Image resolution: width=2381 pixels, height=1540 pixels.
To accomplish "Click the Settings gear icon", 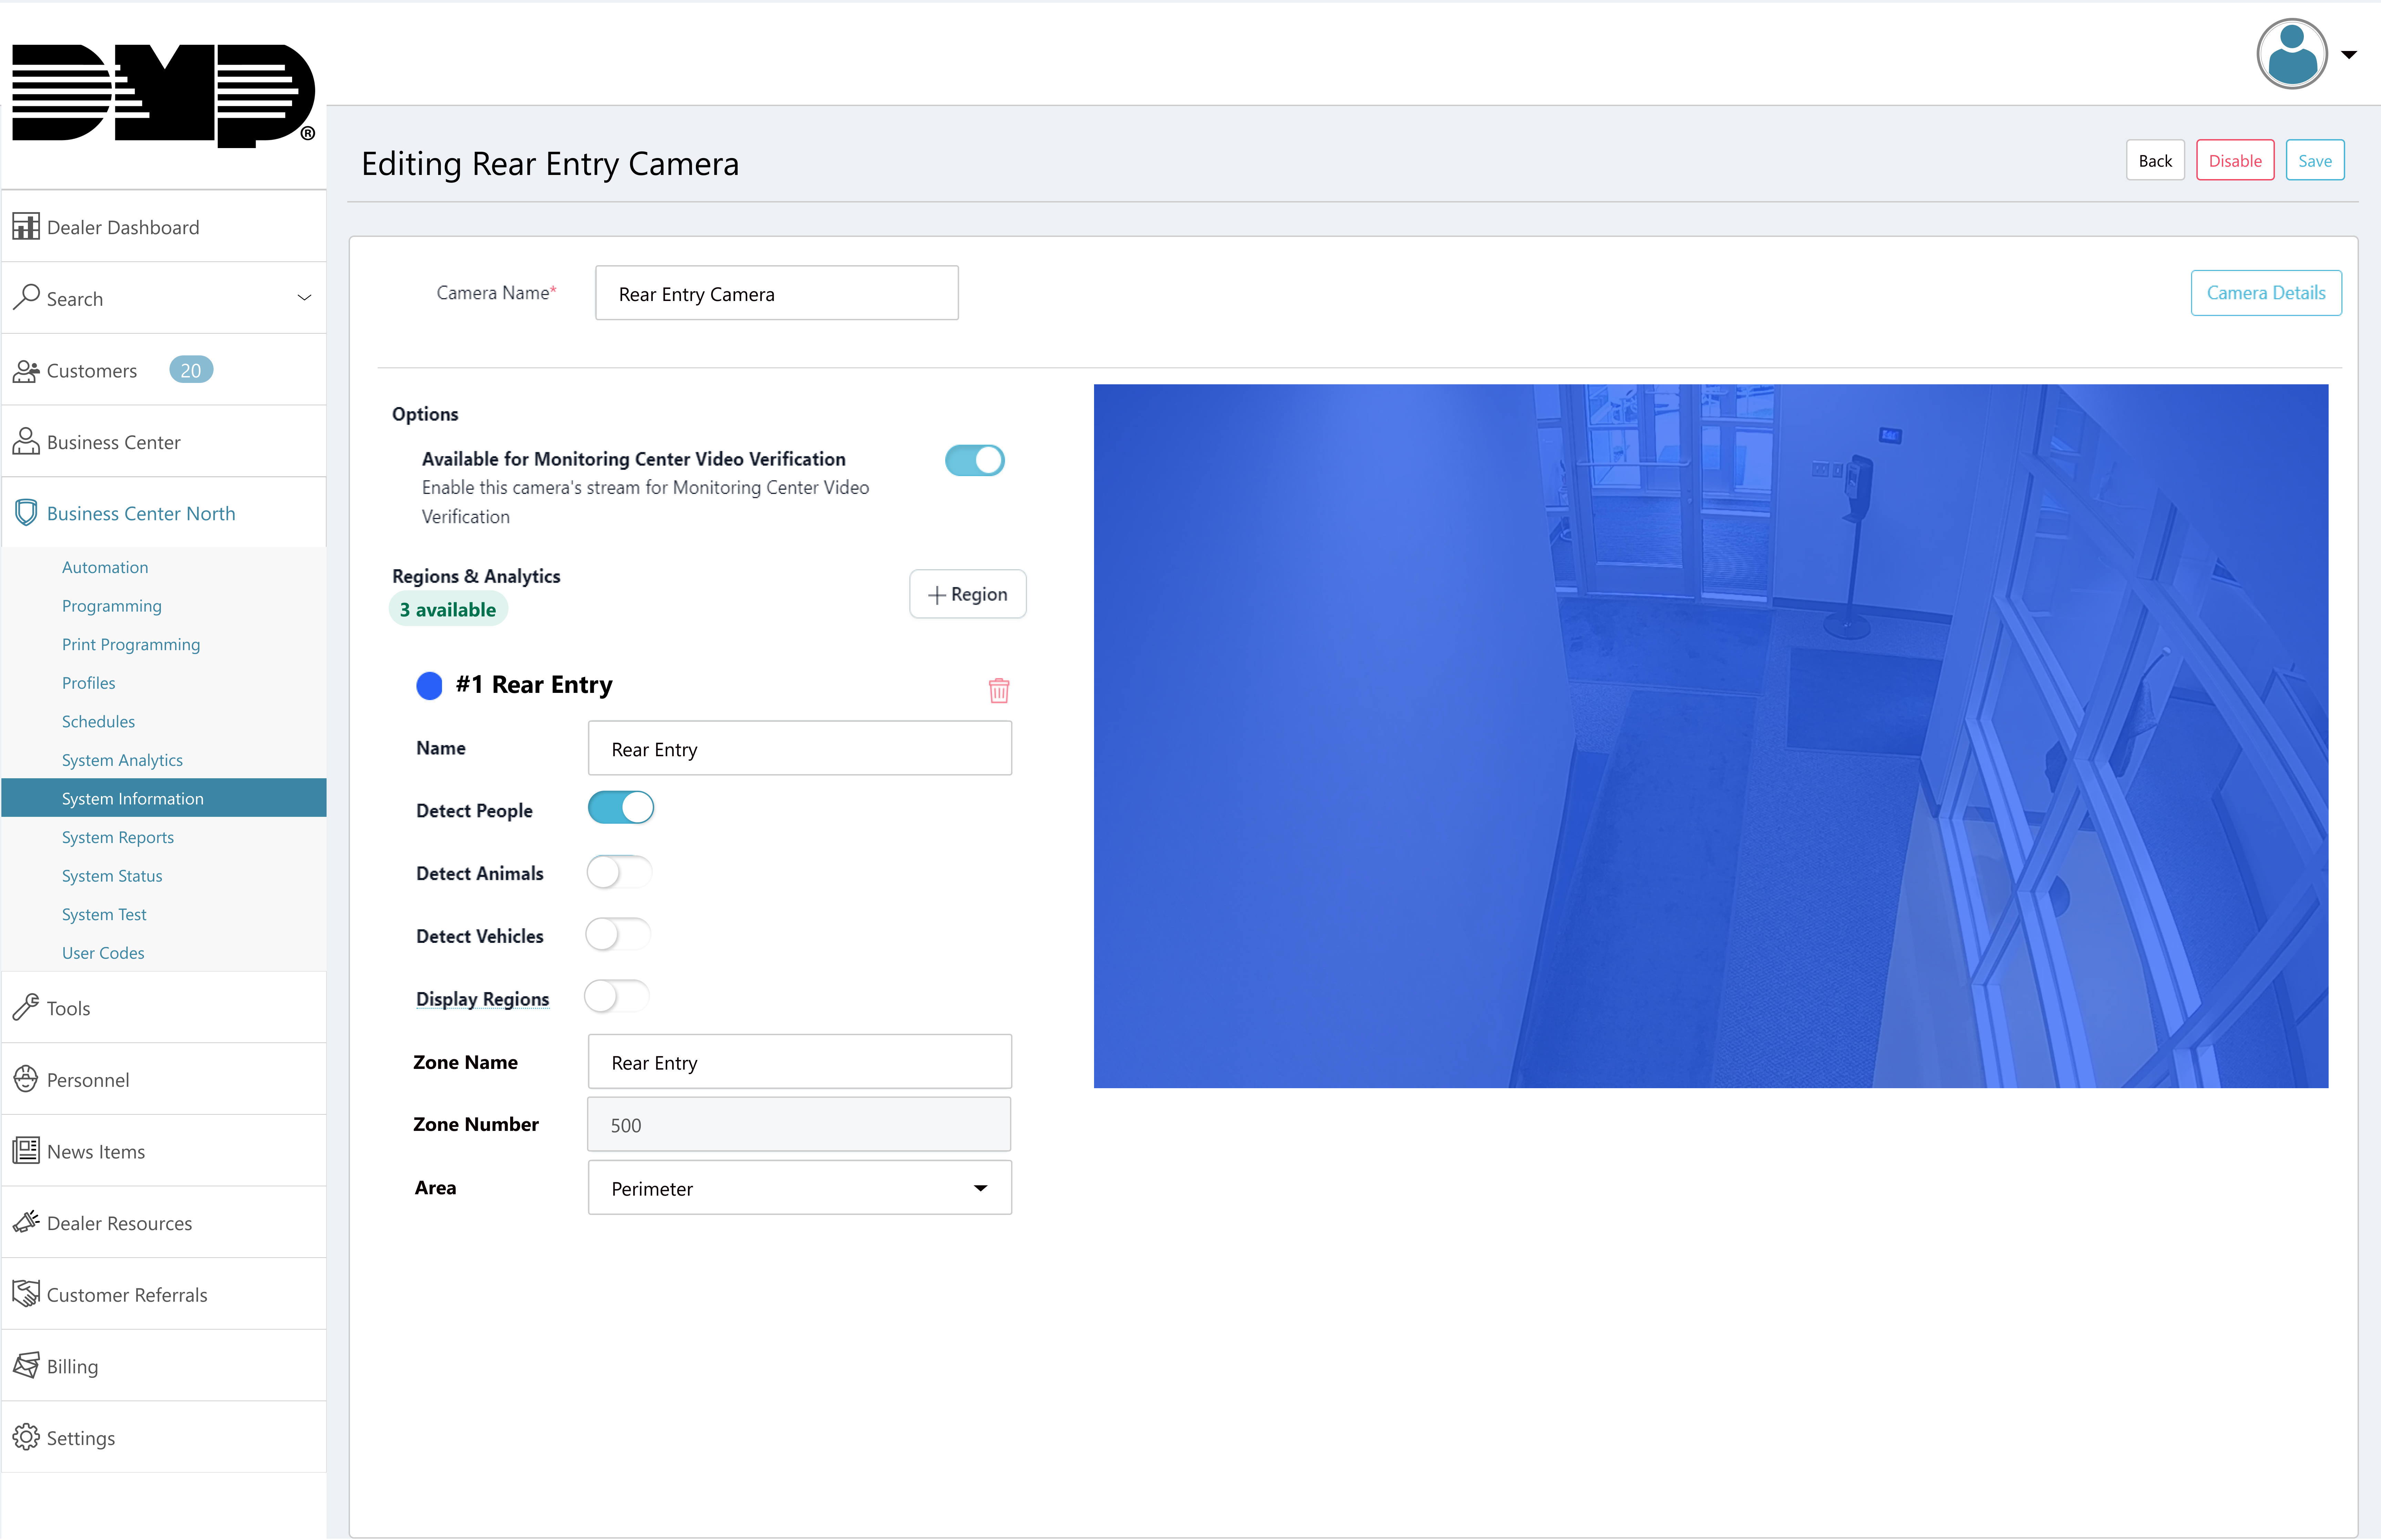I will [x=26, y=1437].
